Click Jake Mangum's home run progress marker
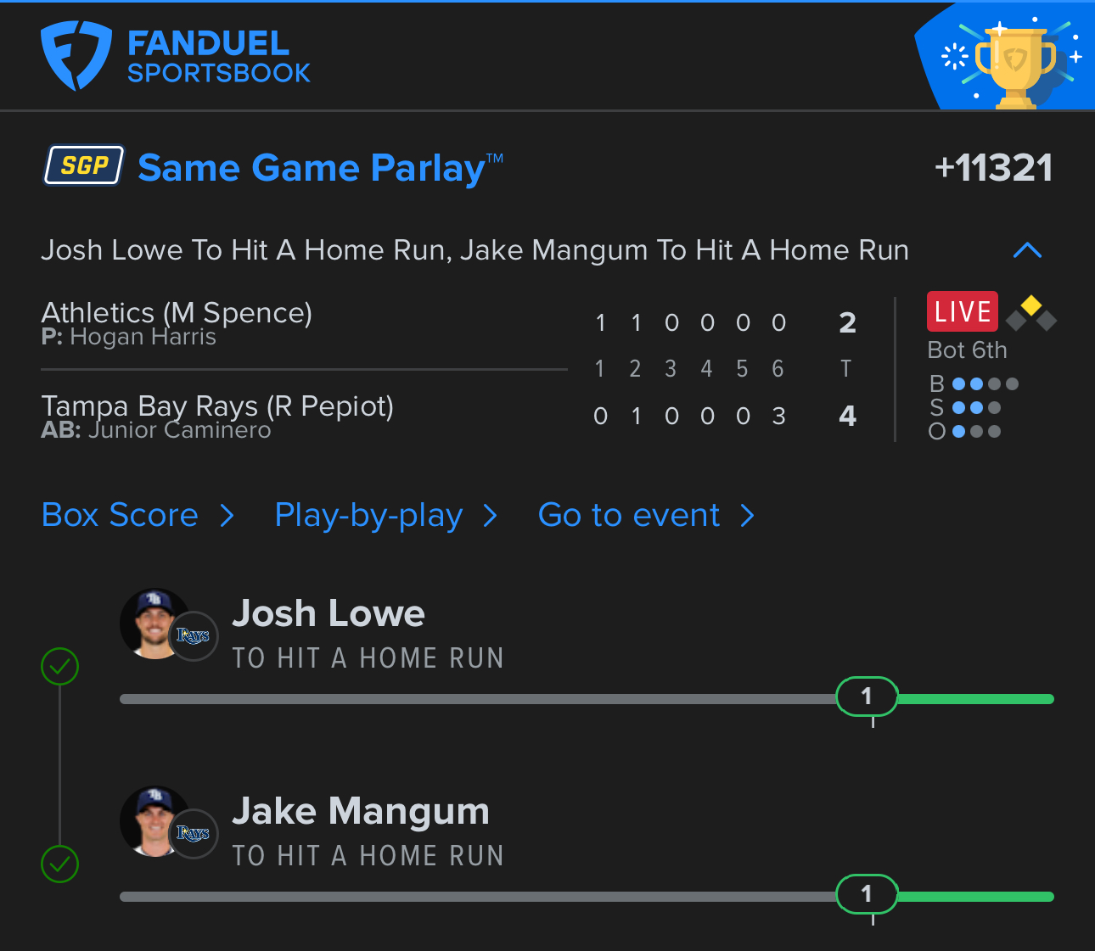Viewport: 1095px width, 951px height. 867,894
